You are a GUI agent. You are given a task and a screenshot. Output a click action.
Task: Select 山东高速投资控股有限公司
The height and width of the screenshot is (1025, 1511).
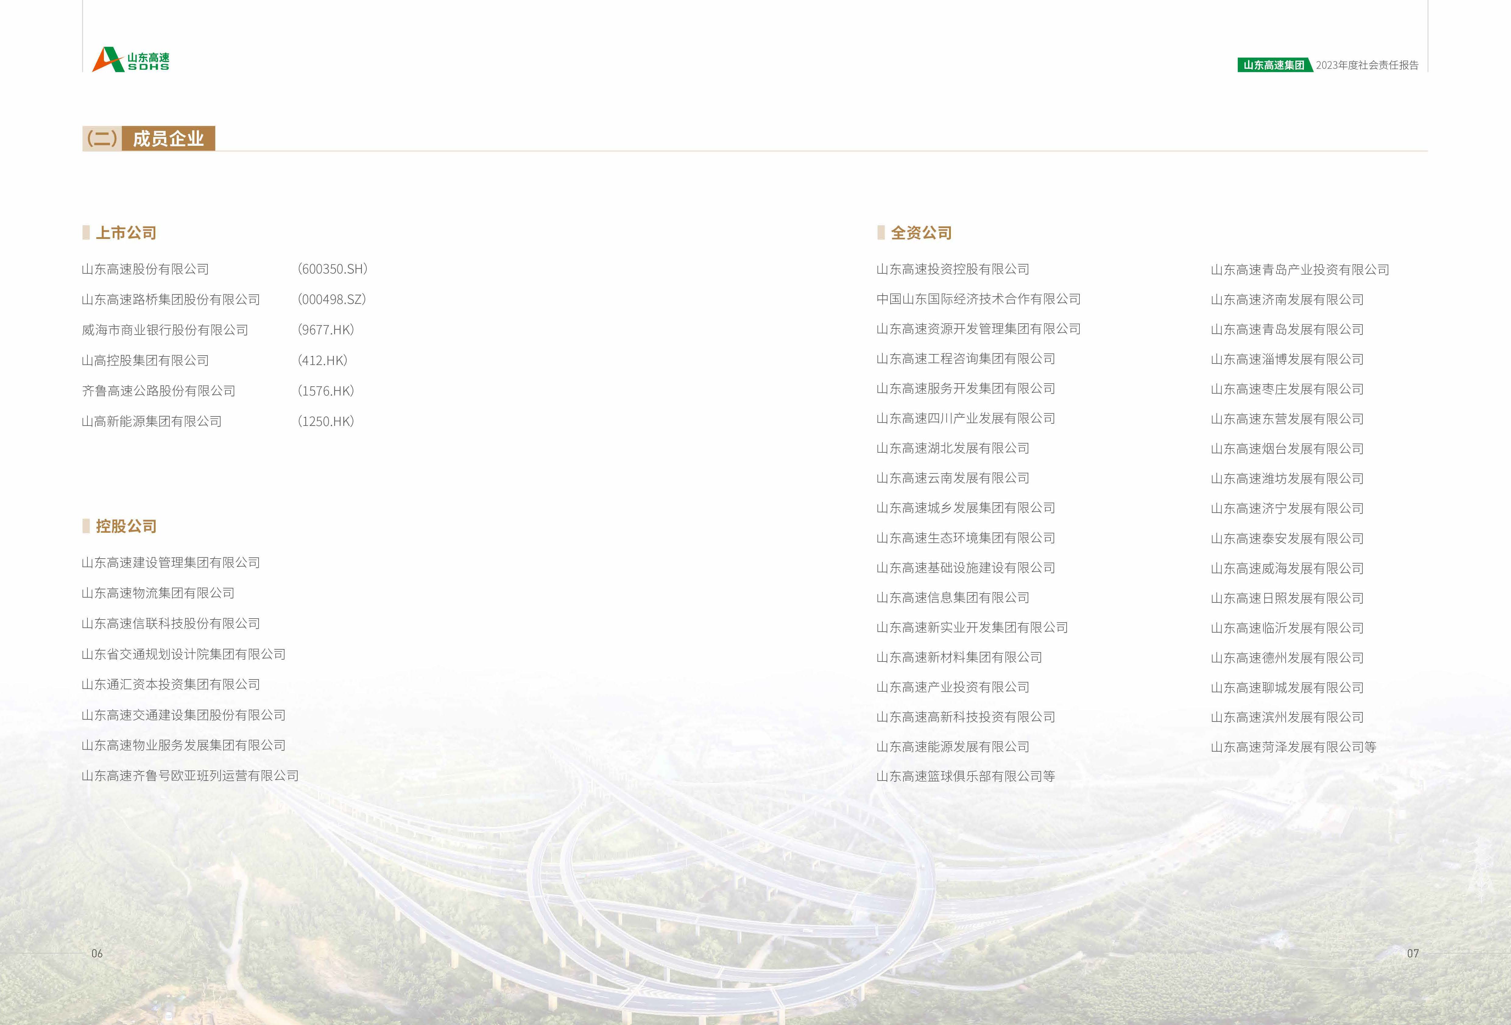point(953,269)
